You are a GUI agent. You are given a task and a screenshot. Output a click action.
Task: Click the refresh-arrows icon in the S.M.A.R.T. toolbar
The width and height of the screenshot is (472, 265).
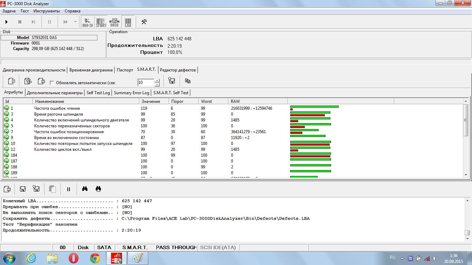click(x=28, y=81)
